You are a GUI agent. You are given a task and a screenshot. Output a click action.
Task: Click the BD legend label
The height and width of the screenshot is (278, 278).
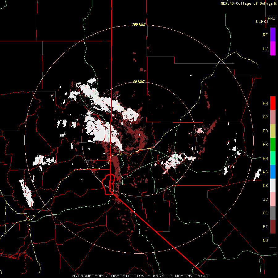click(265, 131)
